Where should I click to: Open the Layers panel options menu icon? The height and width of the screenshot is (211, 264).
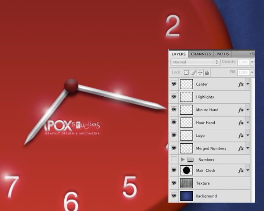[252, 54]
